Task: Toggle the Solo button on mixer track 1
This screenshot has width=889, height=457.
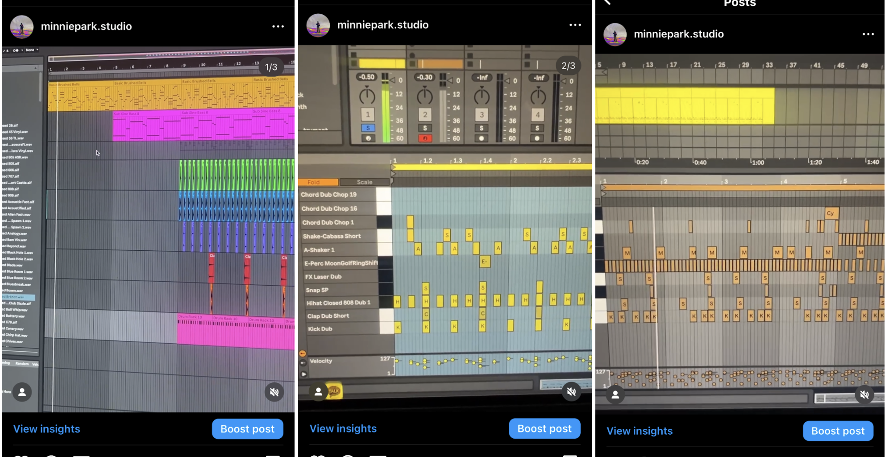Action: click(368, 128)
